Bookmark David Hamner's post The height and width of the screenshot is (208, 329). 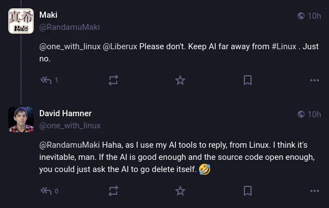pos(248,191)
